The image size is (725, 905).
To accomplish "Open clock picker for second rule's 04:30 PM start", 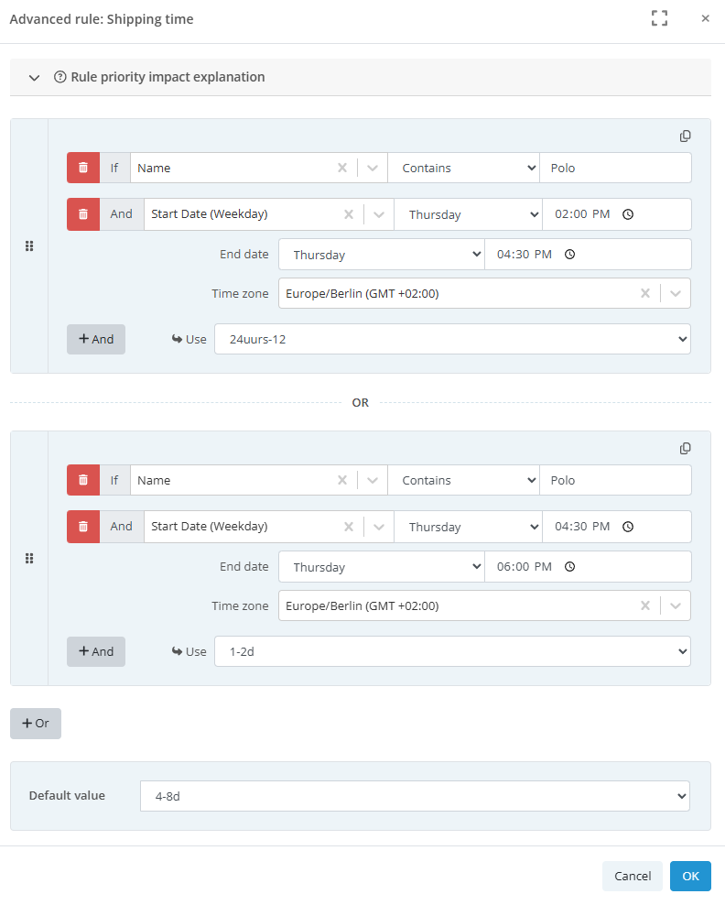I will click(628, 527).
